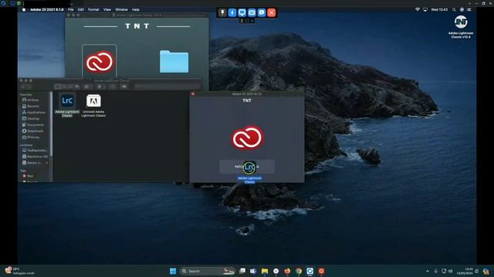Open the blue folder in TNT window
494x277 pixels.
(x=174, y=62)
